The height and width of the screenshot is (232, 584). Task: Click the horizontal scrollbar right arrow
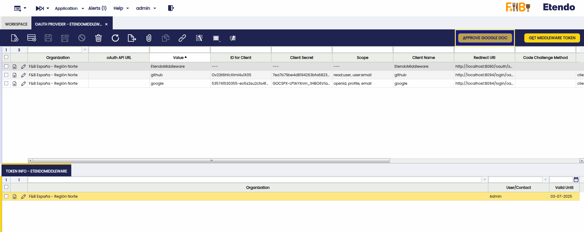[582, 161]
